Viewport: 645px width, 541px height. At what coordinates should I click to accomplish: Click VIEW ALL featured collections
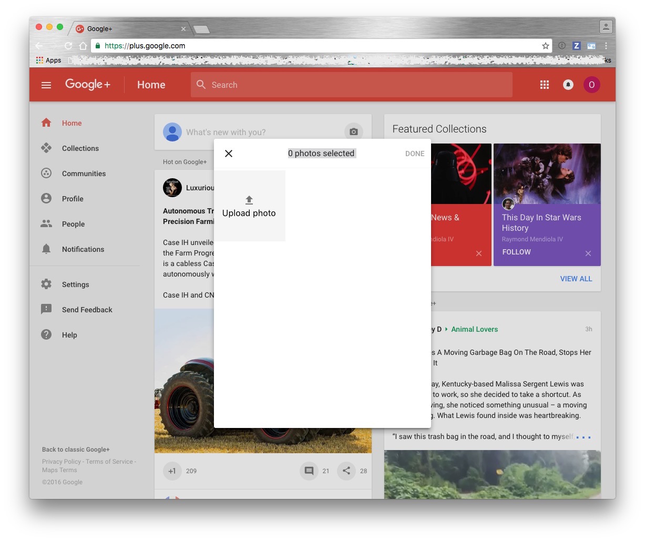click(576, 279)
